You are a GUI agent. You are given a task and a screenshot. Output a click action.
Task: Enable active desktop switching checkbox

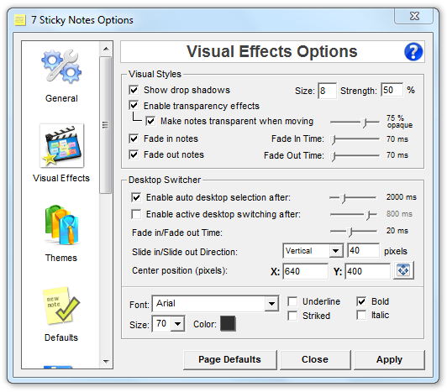click(136, 214)
